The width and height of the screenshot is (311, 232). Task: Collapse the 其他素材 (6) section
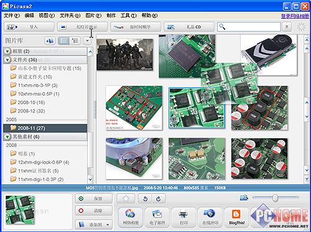click(7, 137)
